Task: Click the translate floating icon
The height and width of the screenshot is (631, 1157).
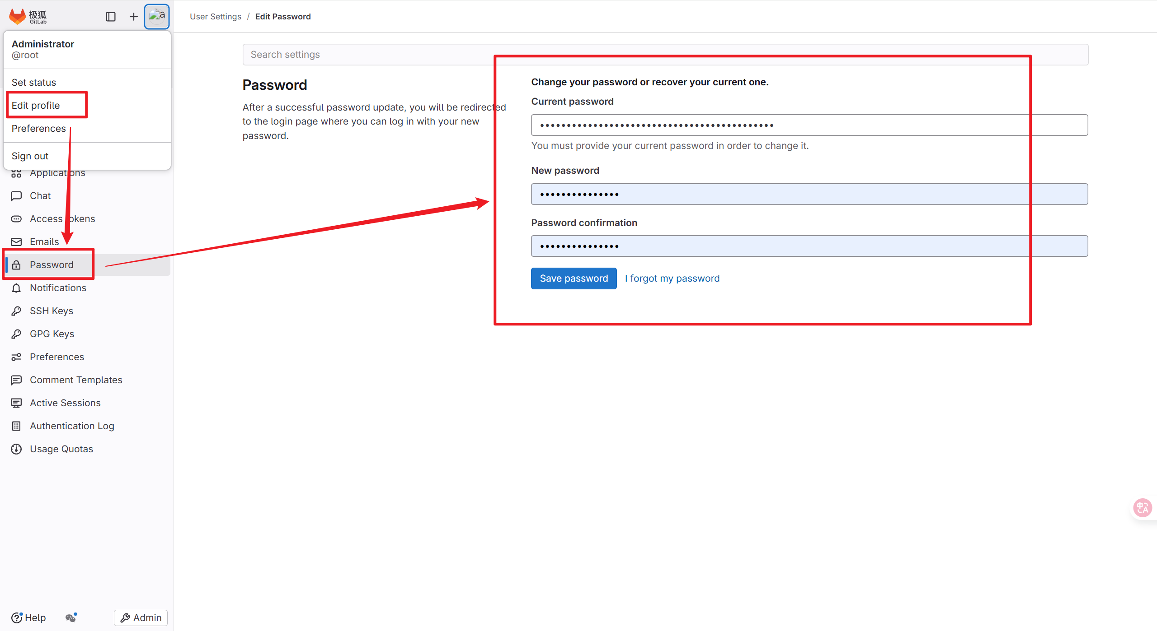Action: click(1142, 508)
